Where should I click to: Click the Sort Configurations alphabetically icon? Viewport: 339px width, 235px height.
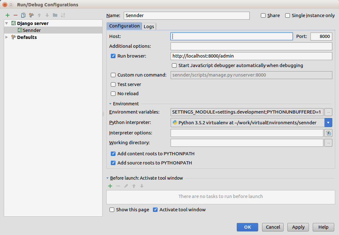point(63,15)
